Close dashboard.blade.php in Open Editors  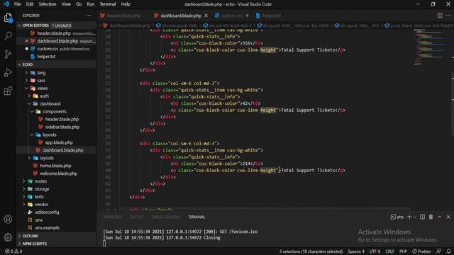click(x=27, y=41)
